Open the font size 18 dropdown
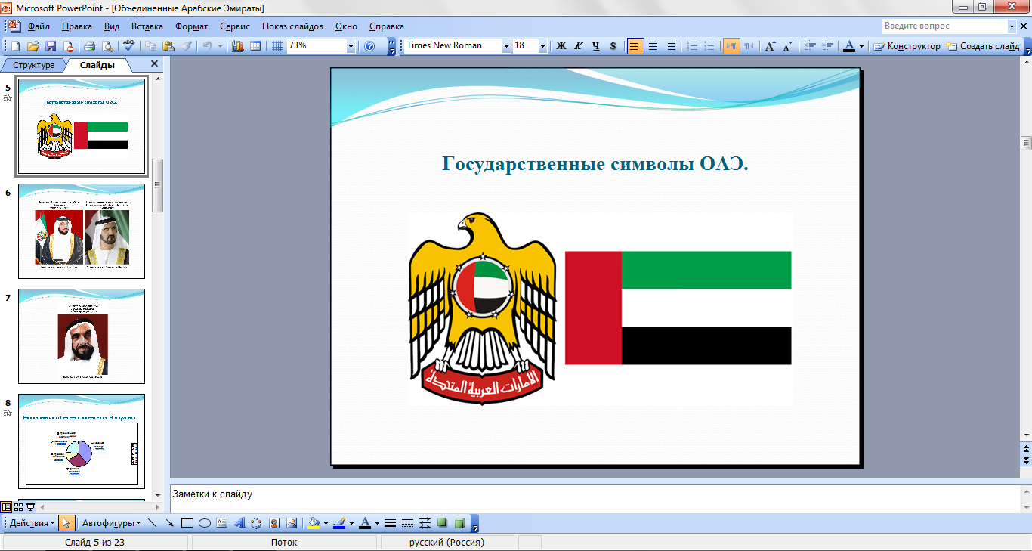The image size is (1032, 551). click(542, 46)
